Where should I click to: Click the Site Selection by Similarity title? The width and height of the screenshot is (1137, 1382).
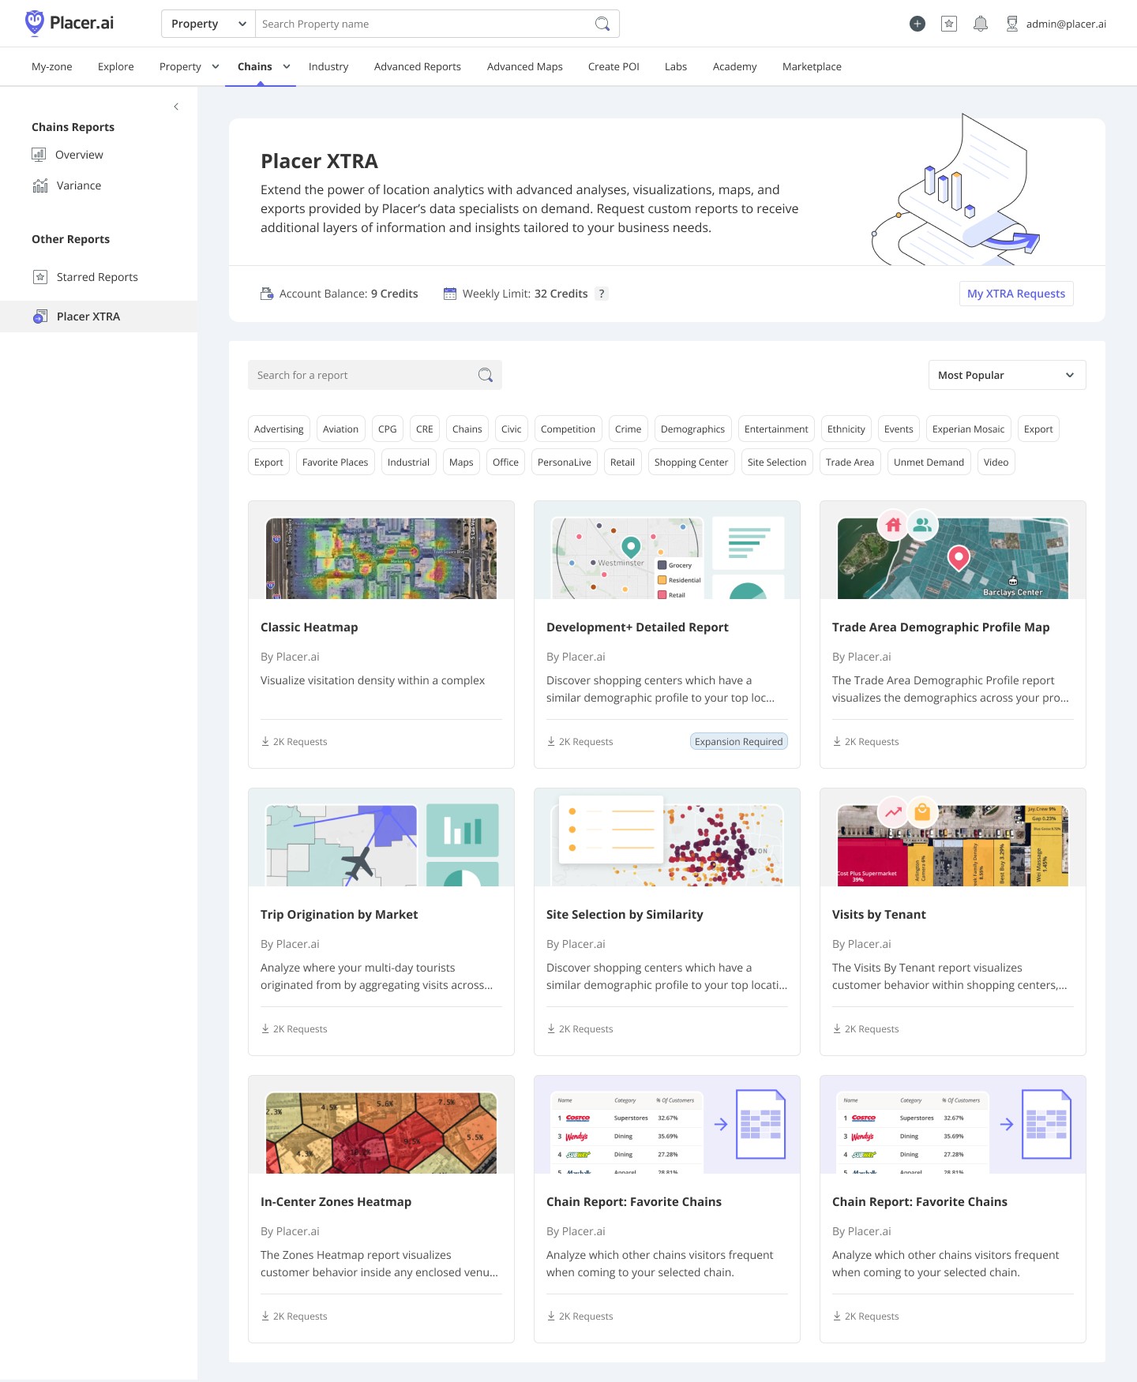click(625, 914)
